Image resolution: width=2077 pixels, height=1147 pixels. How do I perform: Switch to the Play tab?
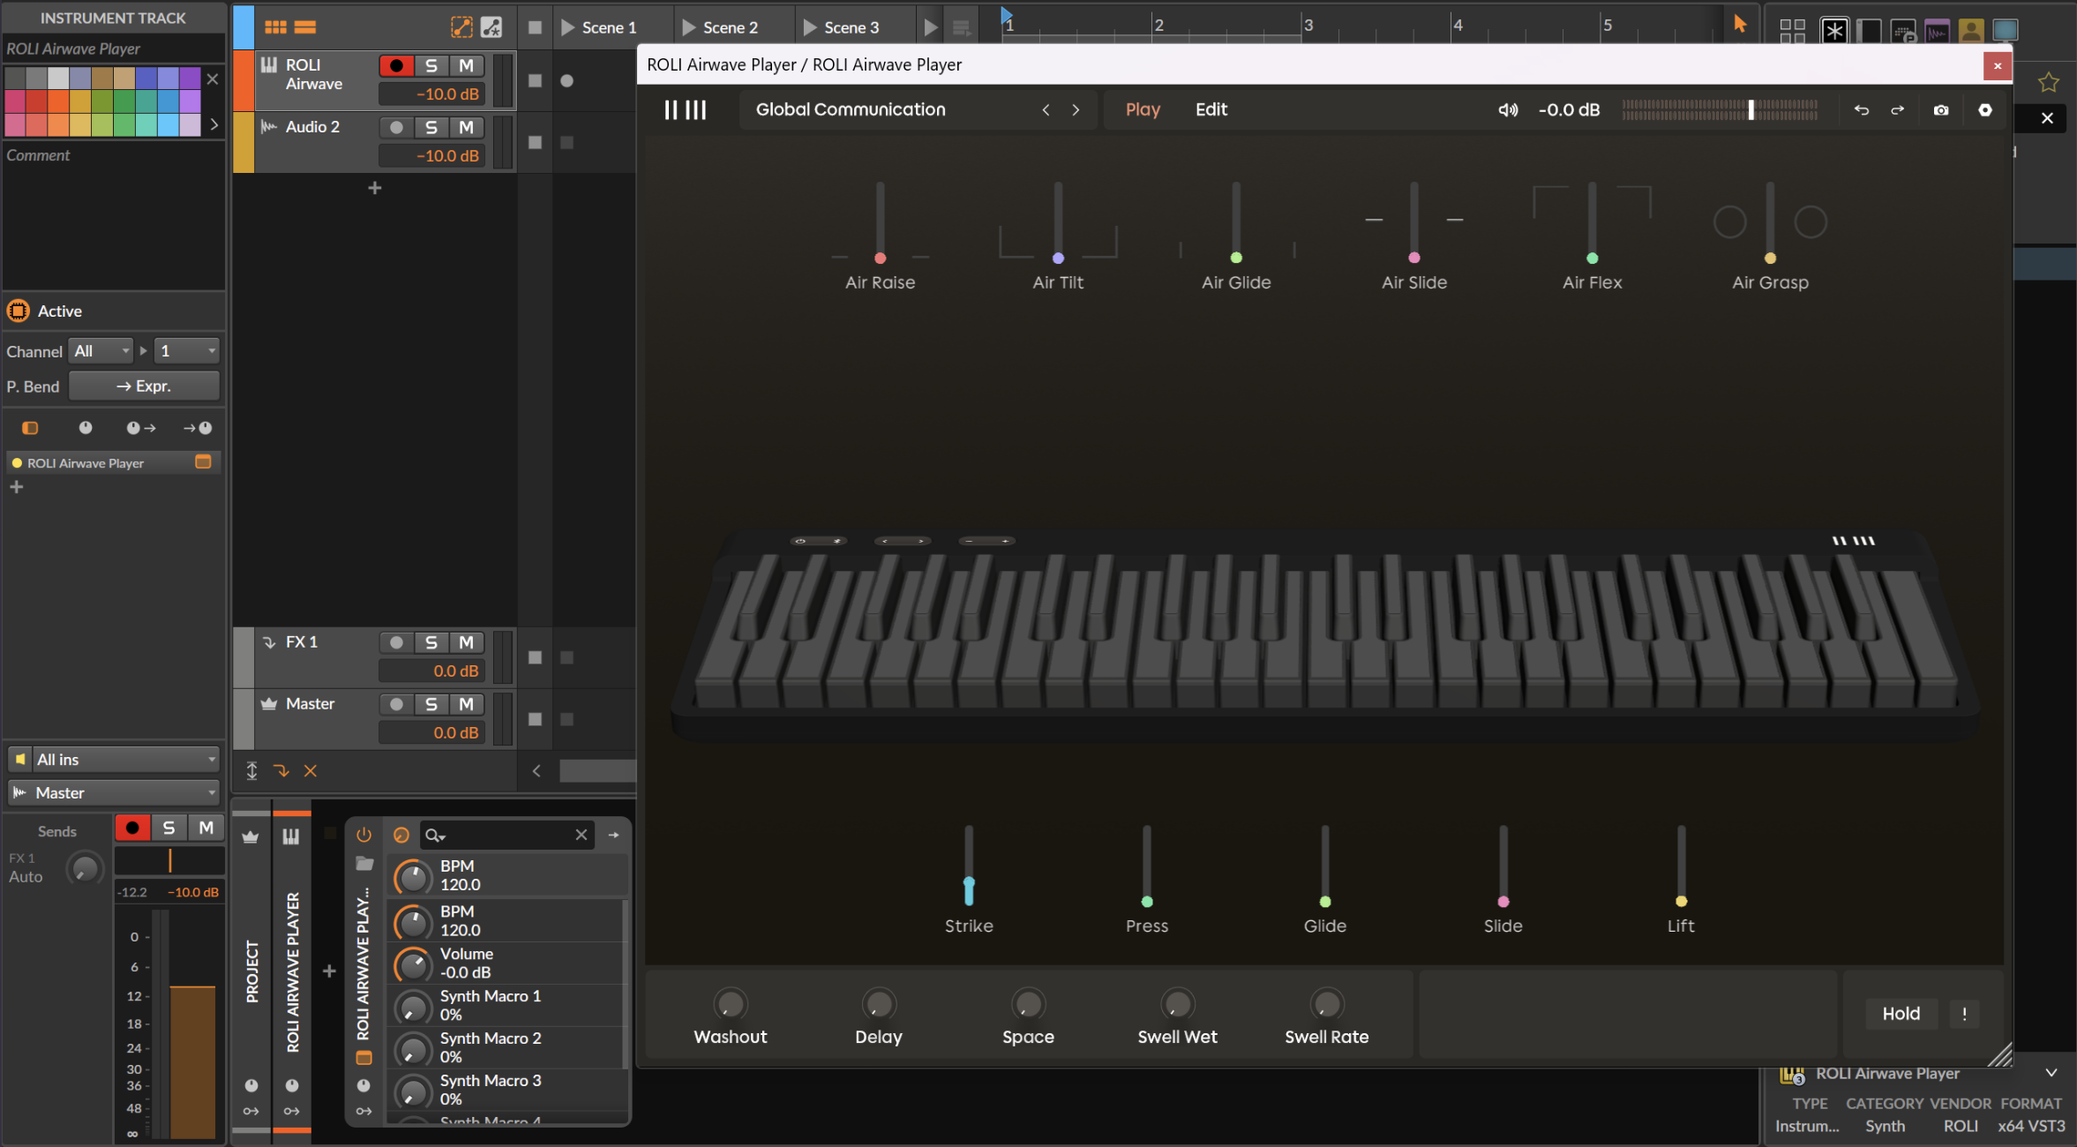[1142, 109]
